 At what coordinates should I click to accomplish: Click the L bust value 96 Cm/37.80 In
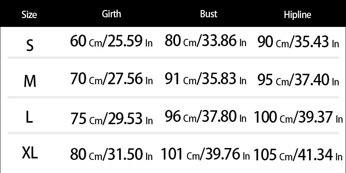click(206, 117)
